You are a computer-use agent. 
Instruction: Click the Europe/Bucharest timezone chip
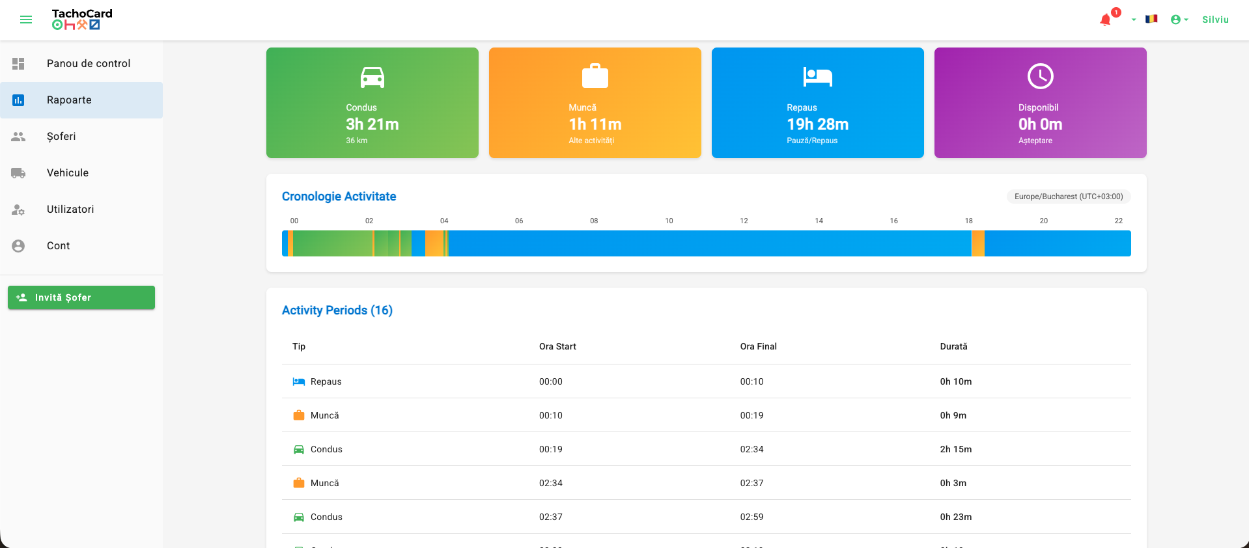(x=1069, y=197)
